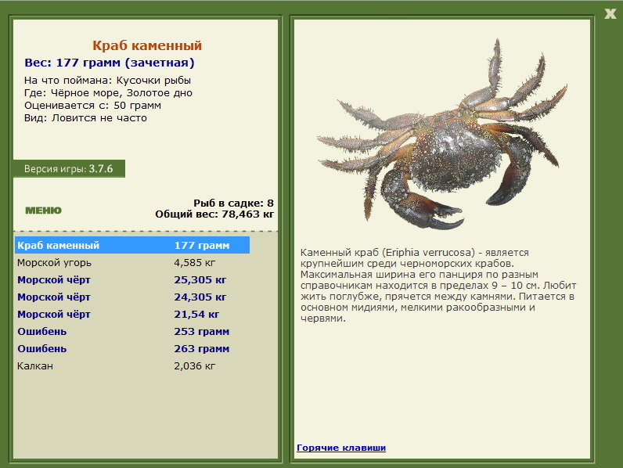This screenshot has height=468, width=623.
Task: Close the fish catch window
Action: pos(610,14)
